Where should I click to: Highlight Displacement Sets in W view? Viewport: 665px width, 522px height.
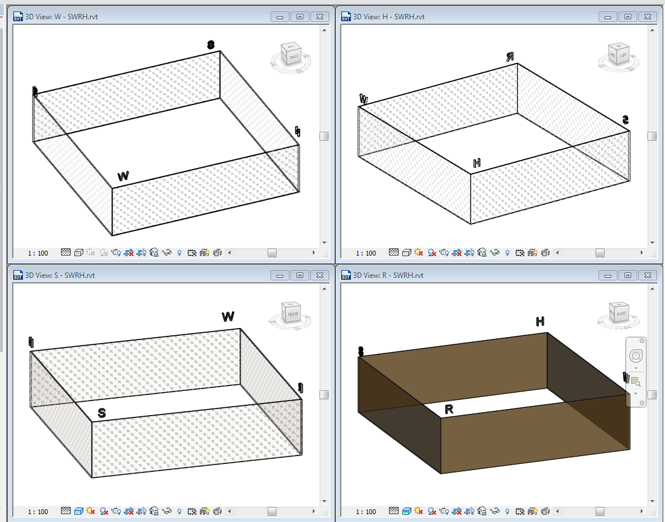[217, 253]
